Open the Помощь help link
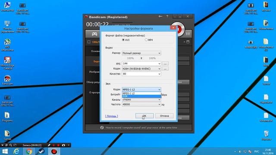 pyautogui.click(x=111, y=116)
